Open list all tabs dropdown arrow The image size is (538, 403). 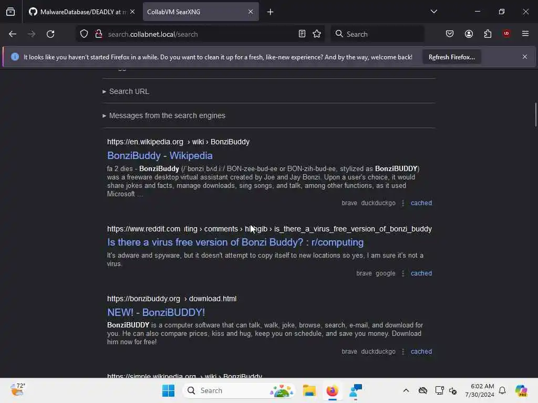point(433,12)
